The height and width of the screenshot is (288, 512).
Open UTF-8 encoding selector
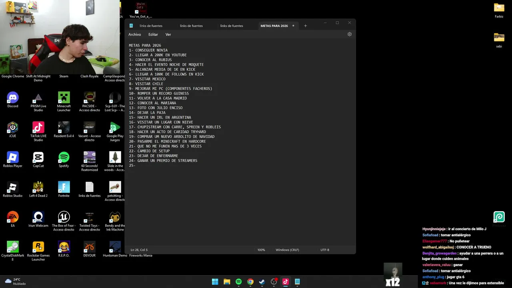tap(325, 250)
